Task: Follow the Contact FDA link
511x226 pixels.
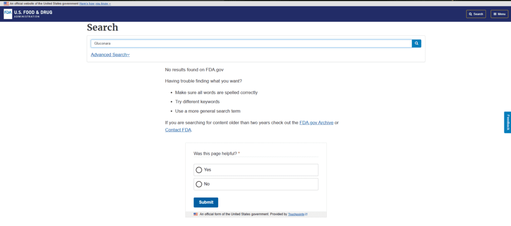Action: pos(178,130)
